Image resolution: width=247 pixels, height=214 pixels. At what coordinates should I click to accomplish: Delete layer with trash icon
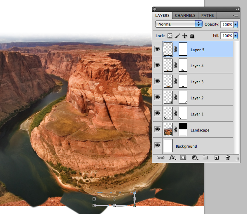(228, 158)
